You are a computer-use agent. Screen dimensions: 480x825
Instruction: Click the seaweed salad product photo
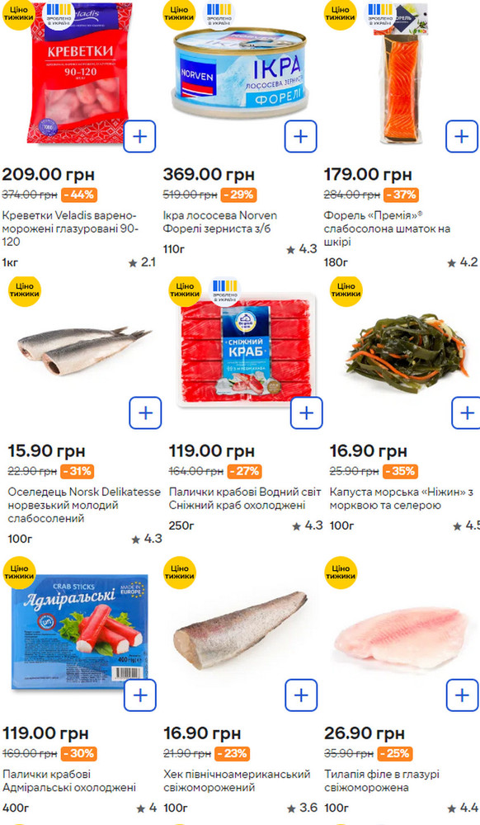click(407, 351)
